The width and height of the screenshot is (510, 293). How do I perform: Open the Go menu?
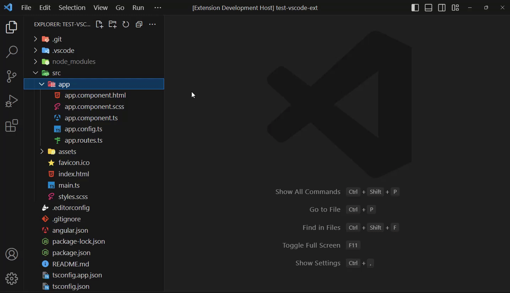(x=120, y=7)
